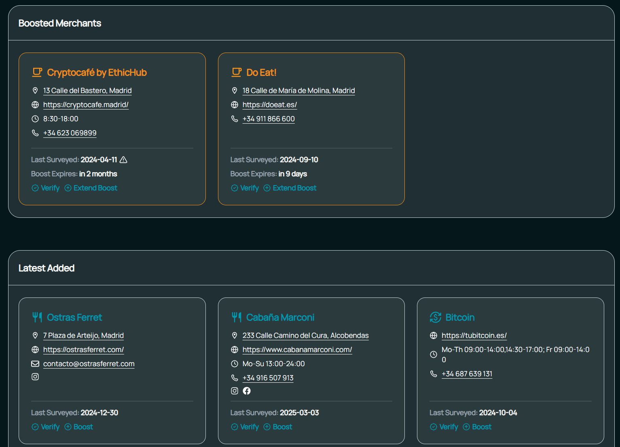The height and width of the screenshot is (447, 620).
Task: Open https://www.cabanamarconi.com/ website
Action: 297,350
